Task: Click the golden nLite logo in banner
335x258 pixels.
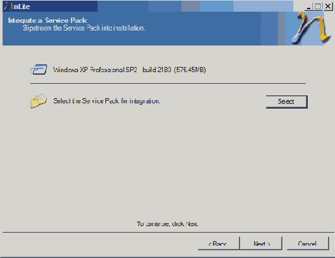Action: pyautogui.click(x=312, y=28)
